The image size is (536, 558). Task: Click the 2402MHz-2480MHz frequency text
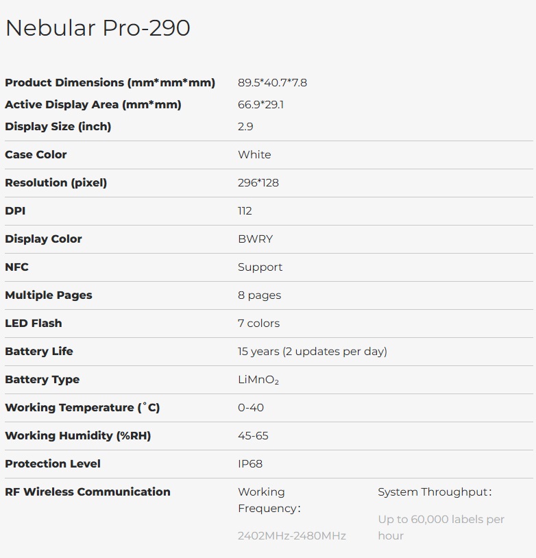coord(291,536)
